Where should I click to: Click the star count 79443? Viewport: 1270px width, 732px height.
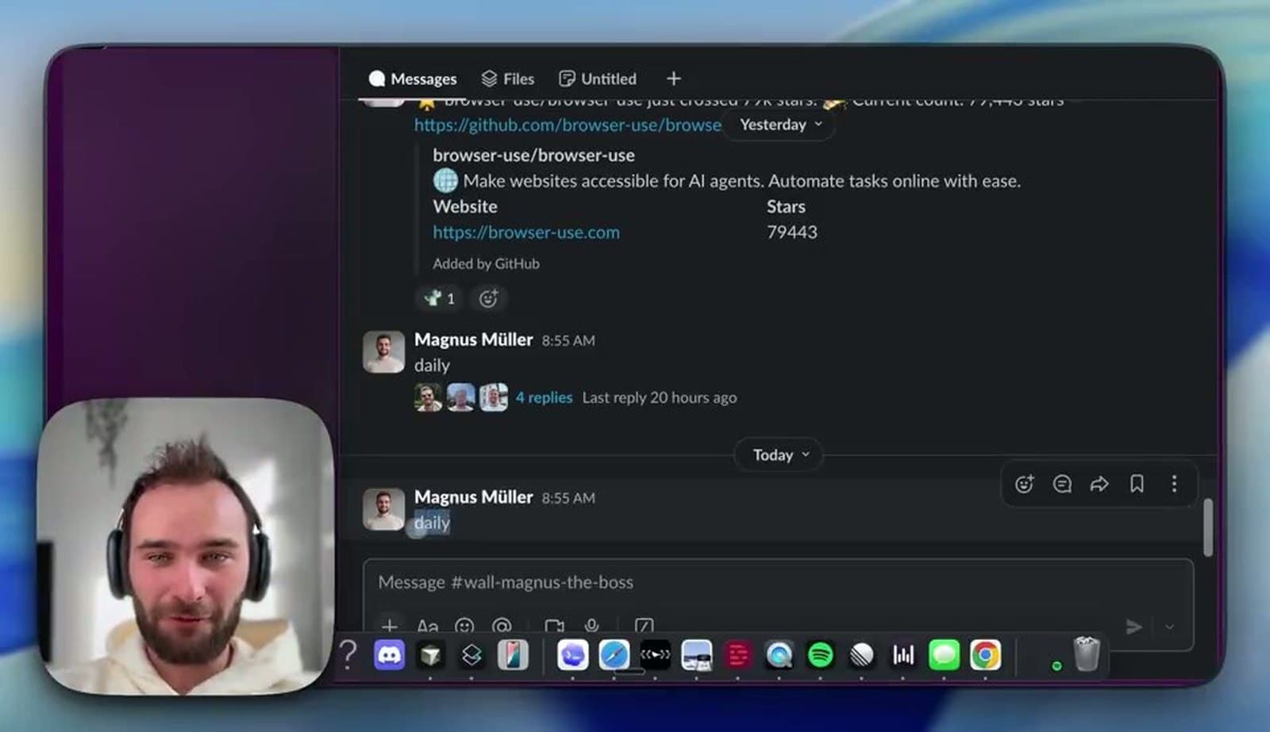pyautogui.click(x=792, y=232)
